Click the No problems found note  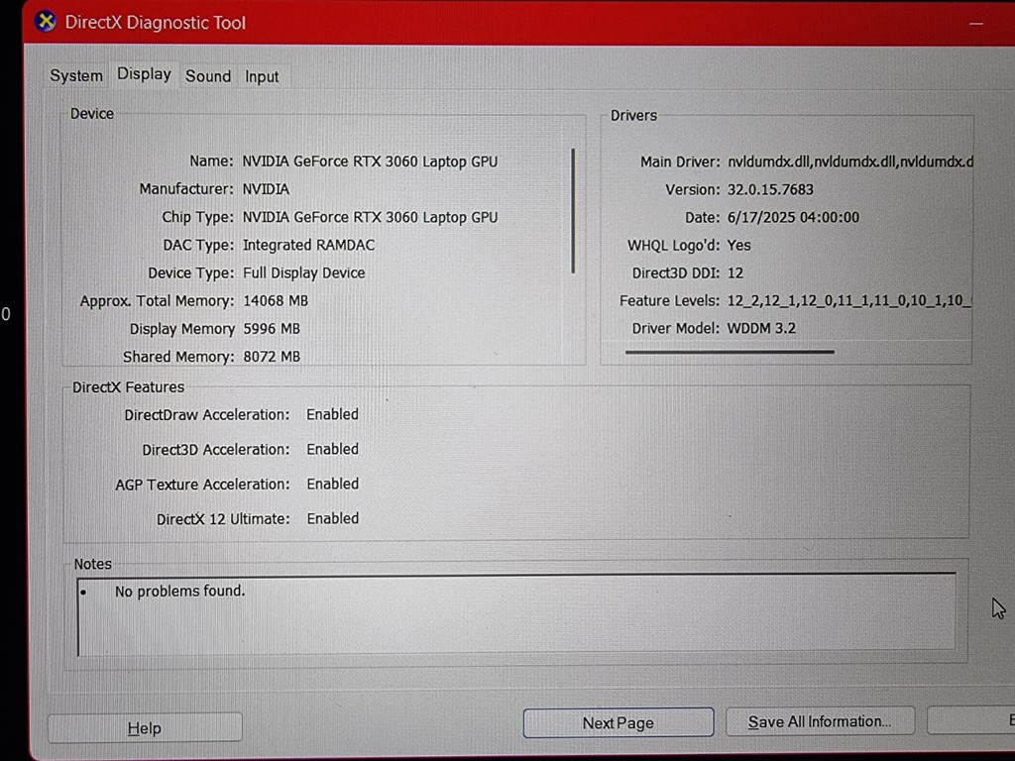tap(180, 591)
